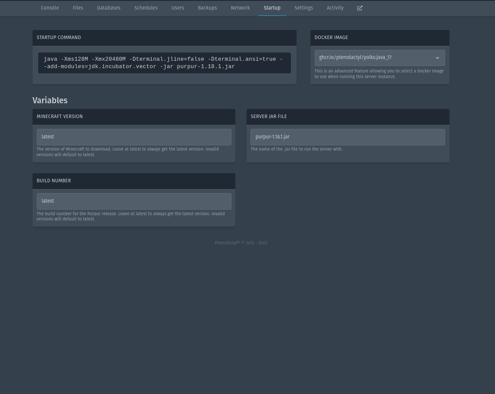Select the Users tab
Image resolution: width=495 pixels, height=394 pixels.
click(178, 8)
